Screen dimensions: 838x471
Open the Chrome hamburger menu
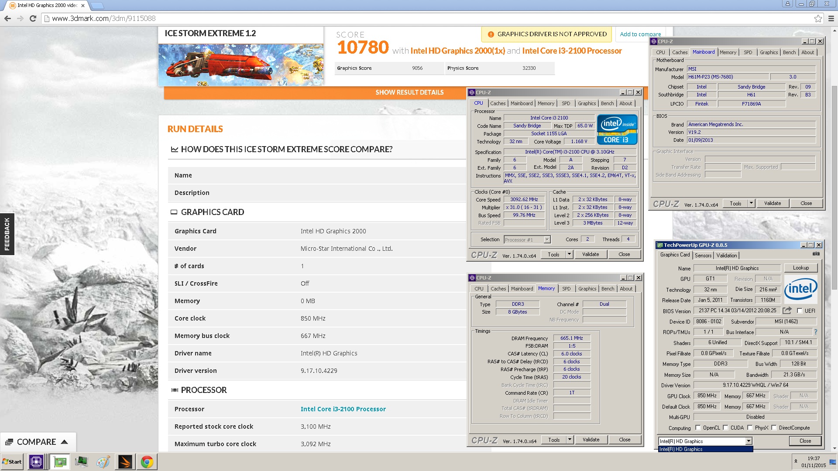(x=831, y=18)
